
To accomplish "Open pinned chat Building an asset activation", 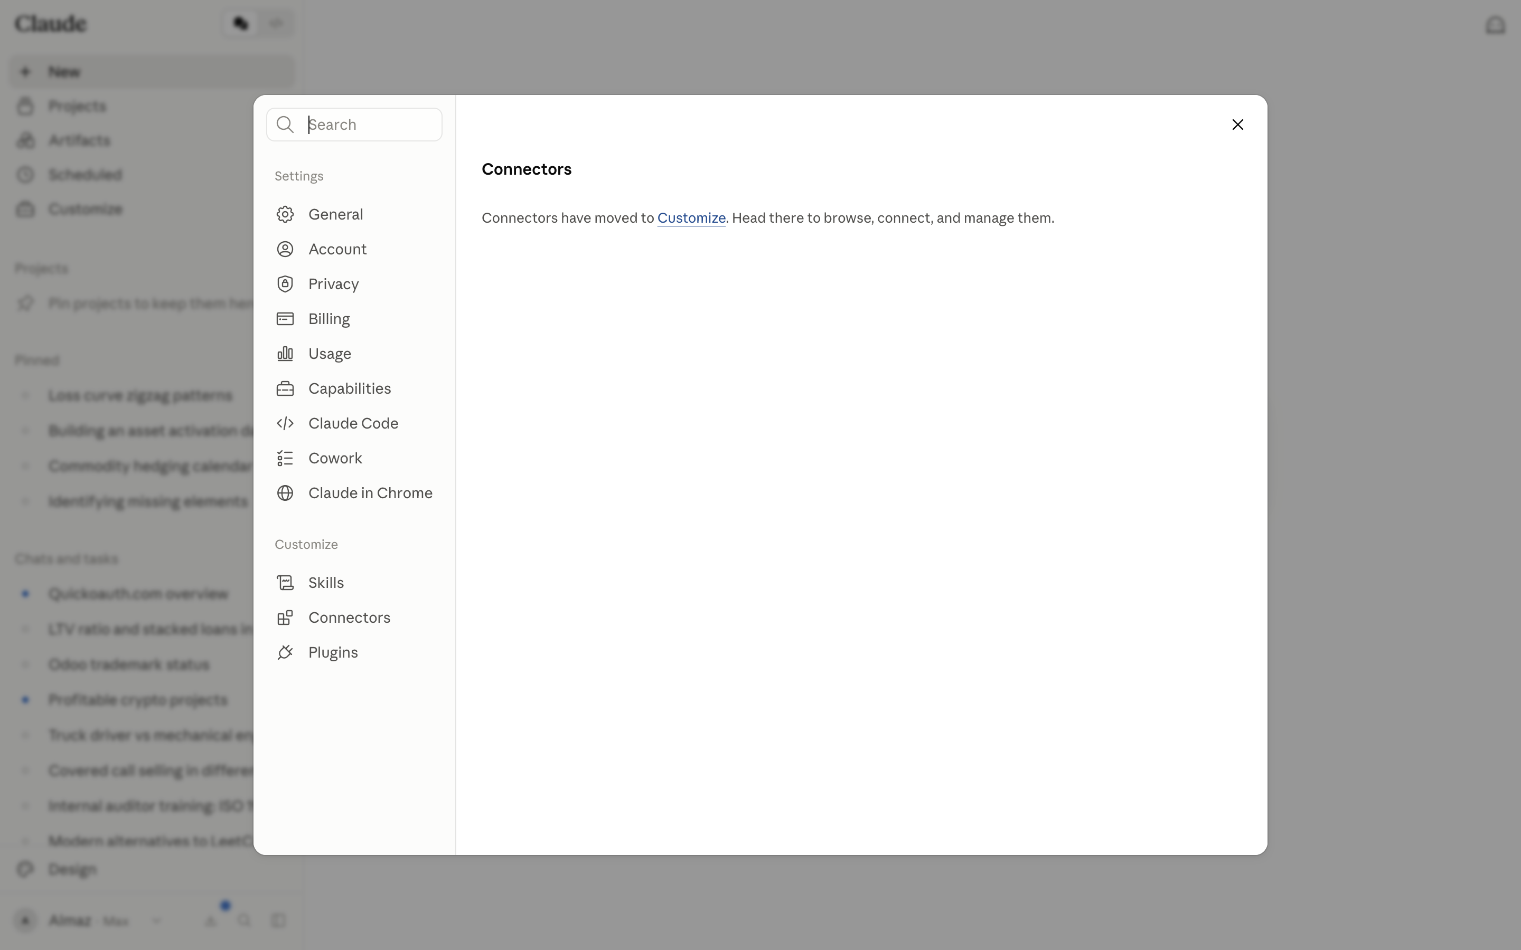I will 151,430.
